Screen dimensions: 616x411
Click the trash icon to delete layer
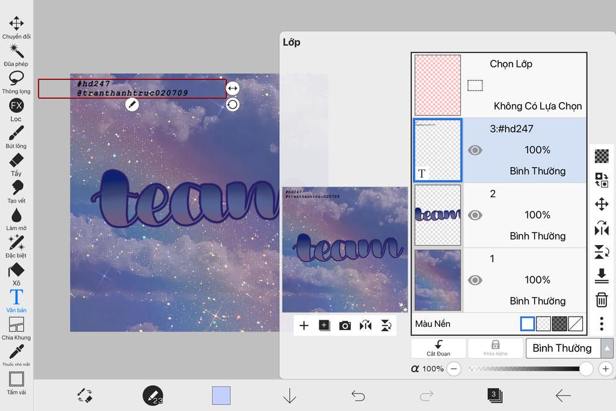pyautogui.click(x=602, y=300)
